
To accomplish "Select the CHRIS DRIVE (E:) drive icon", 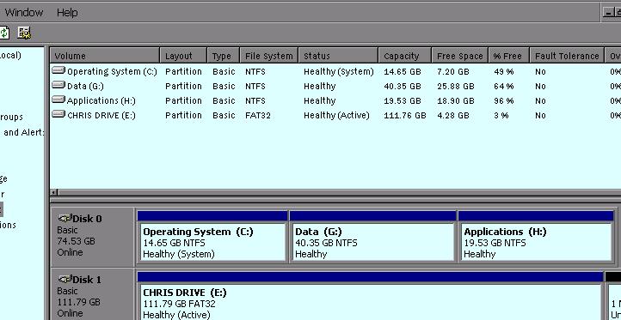I will pos(58,115).
